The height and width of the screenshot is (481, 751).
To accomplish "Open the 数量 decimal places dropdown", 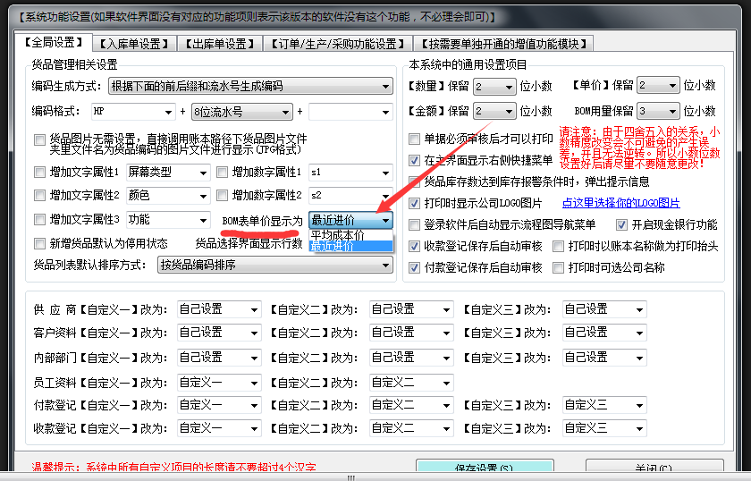I will [510, 86].
